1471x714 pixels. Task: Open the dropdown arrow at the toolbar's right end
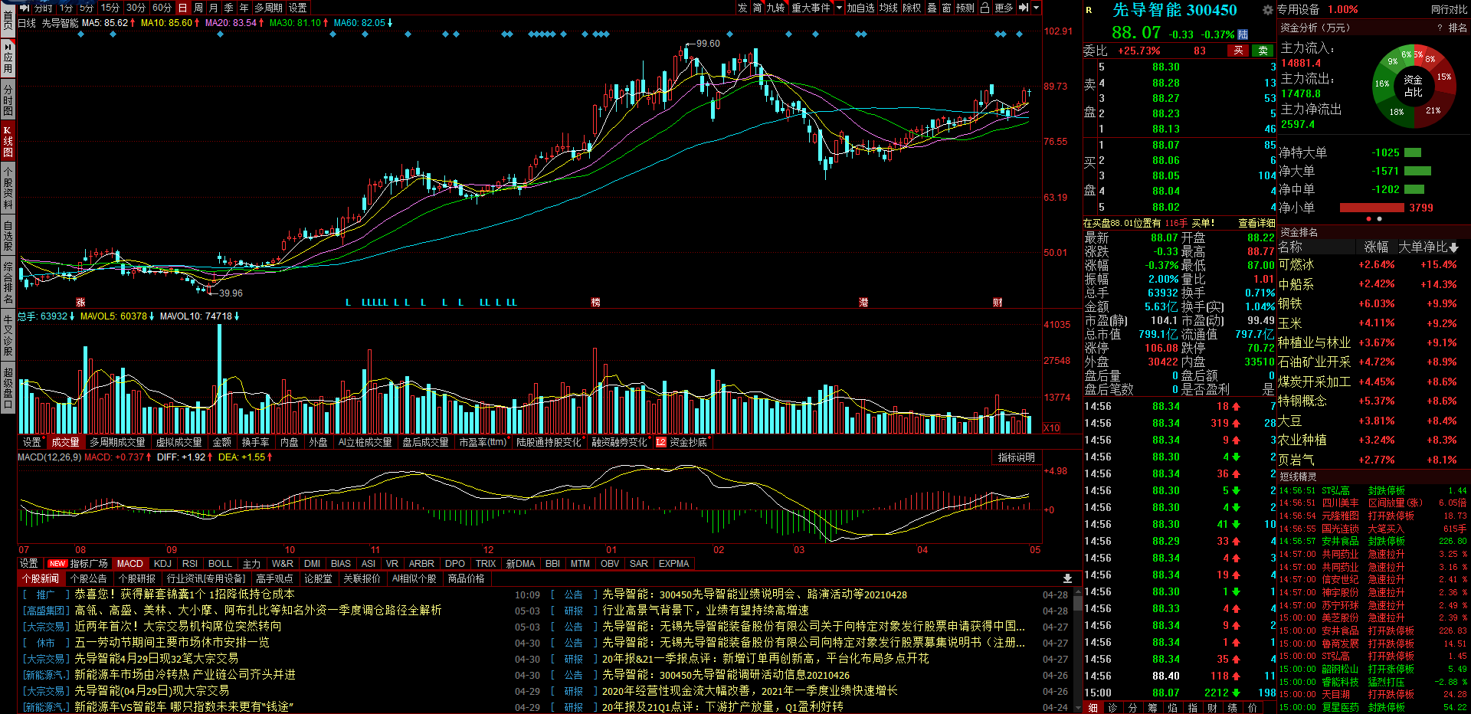(1037, 8)
